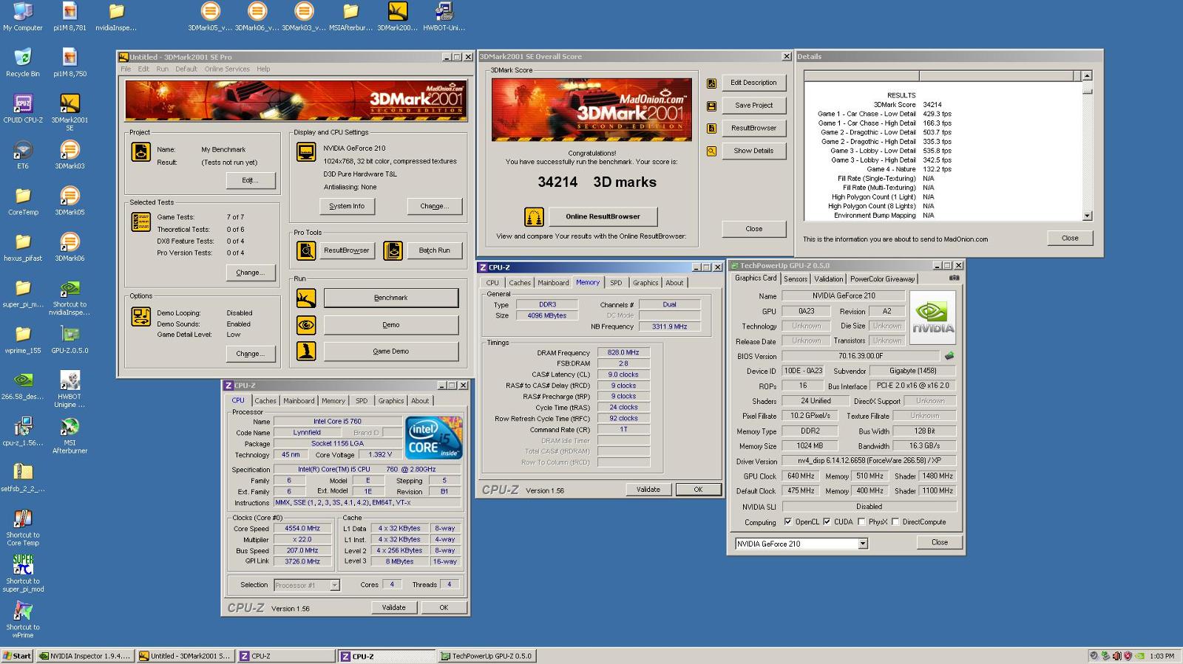
Task: Click the Selected Tests checklist icon
Action: [x=140, y=222]
